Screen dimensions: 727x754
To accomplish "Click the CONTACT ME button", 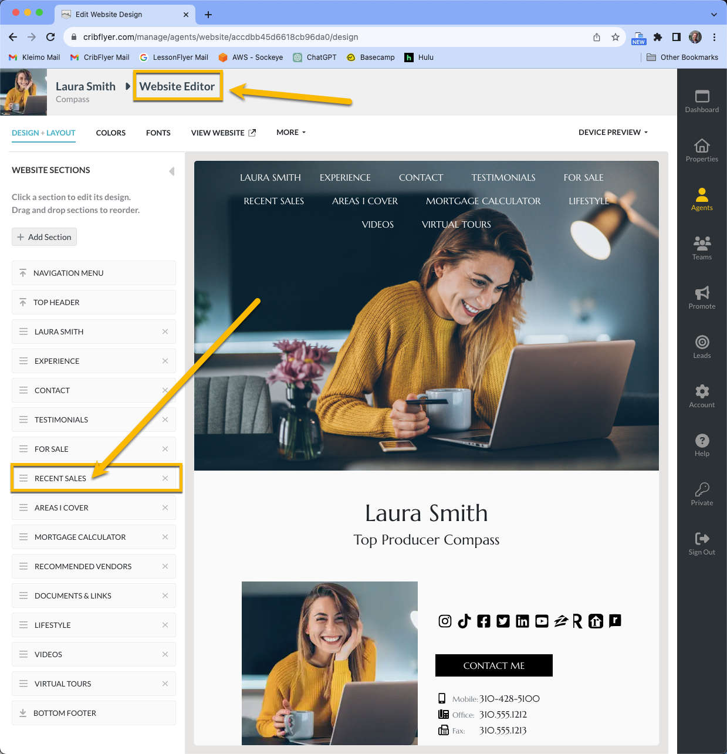I will click(494, 665).
